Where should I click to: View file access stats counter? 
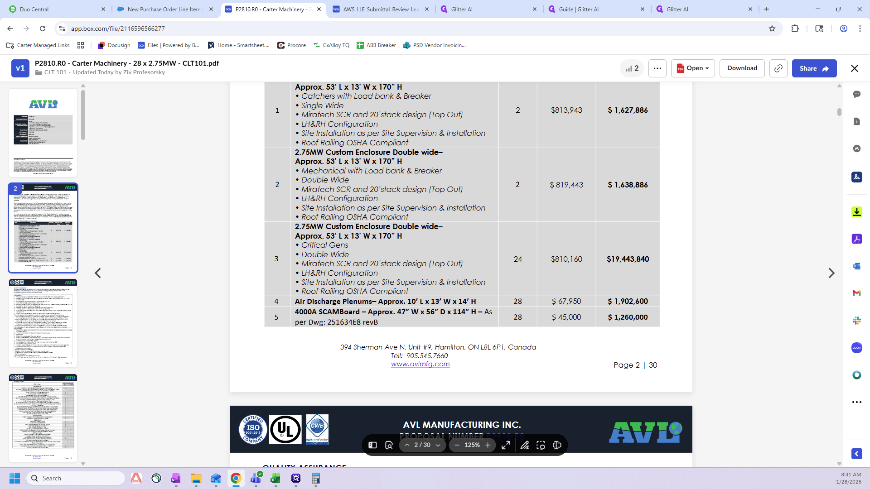pyautogui.click(x=632, y=68)
